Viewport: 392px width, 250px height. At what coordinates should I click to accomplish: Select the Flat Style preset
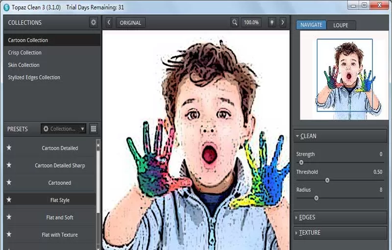tap(50, 200)
